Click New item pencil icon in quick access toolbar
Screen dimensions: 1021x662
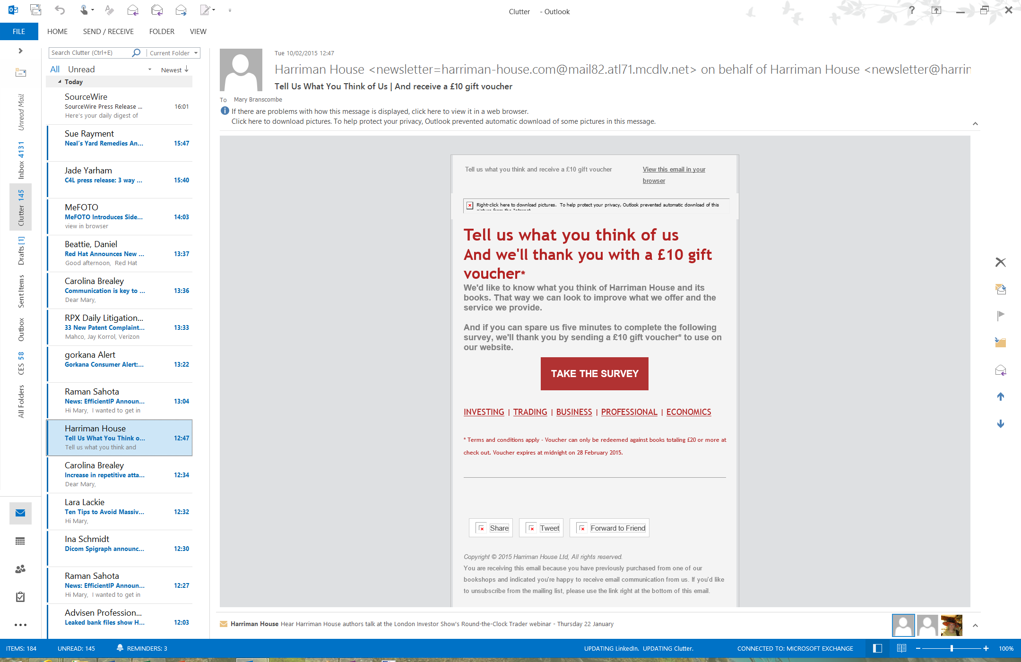coord(205,10)
